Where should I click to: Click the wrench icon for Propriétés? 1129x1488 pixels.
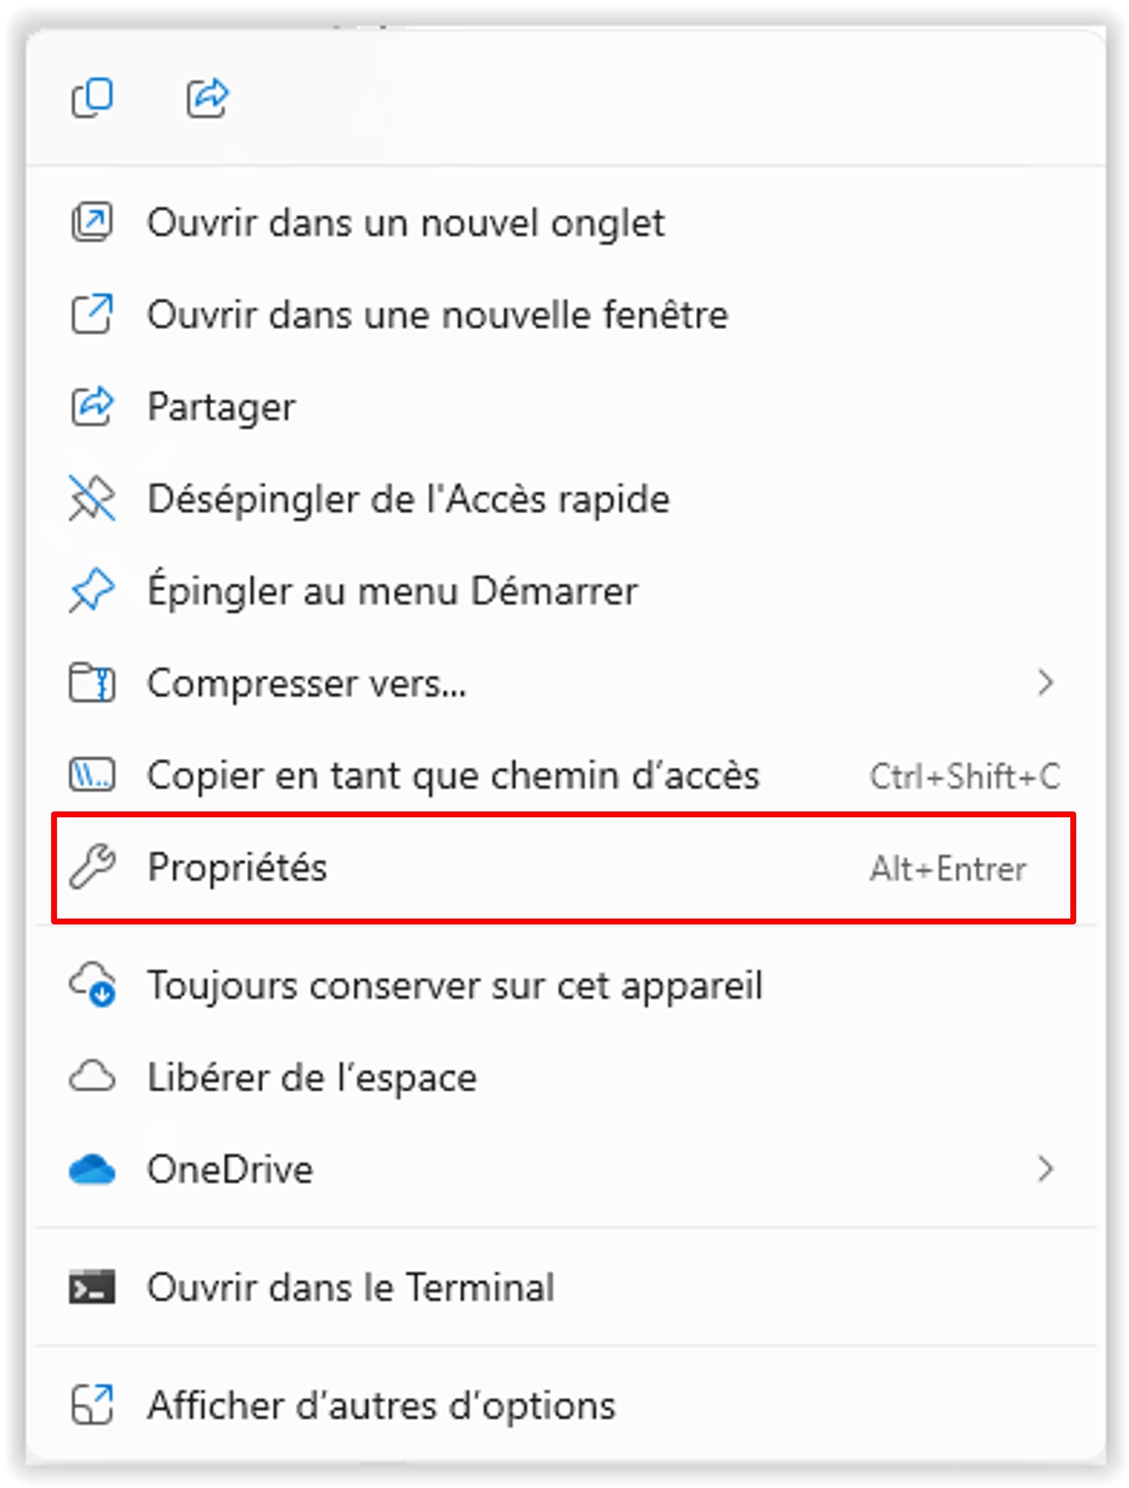point(92,867)
